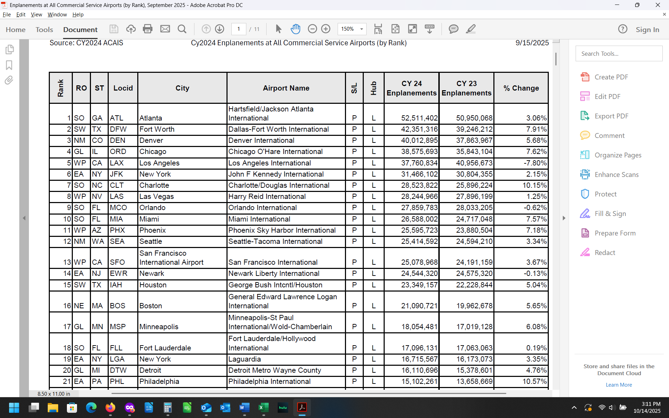
Task: Click the Search Tools input field
Action: tap(619, 54)
